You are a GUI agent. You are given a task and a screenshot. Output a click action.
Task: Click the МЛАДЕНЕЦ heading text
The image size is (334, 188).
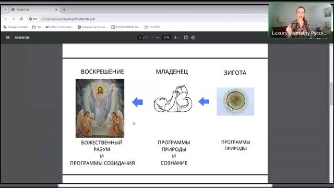[172, 72]
